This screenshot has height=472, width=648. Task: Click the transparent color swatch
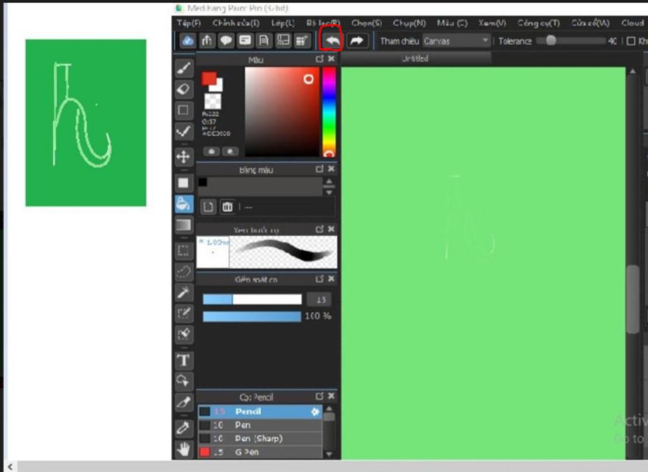coord(213,101)
